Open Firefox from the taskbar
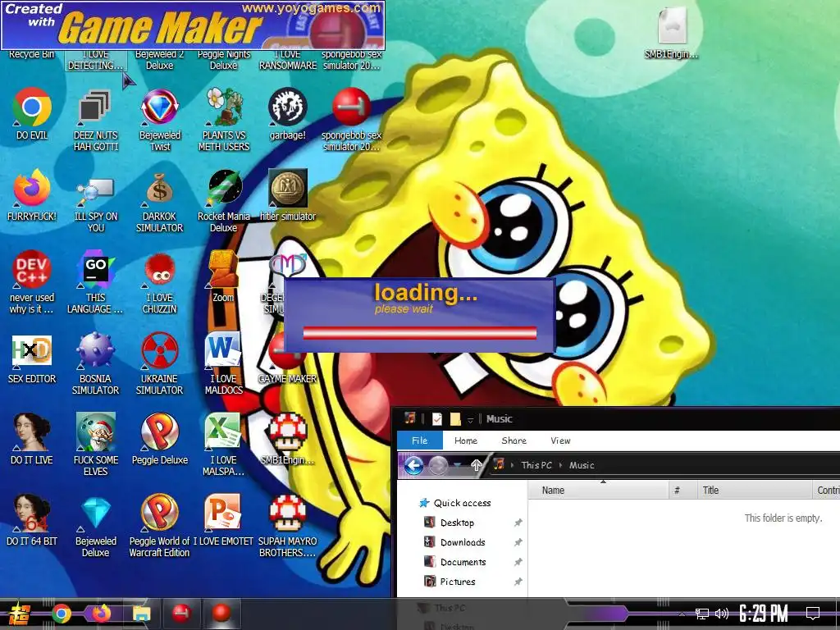840x630 pixels. tap(101, 613)
